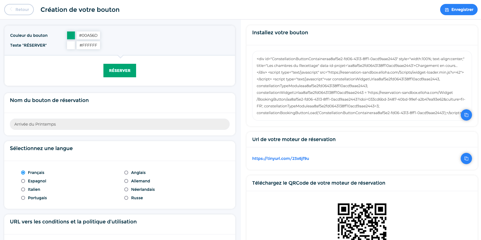Image resolution: width=481 pixels, height=240 pixels.
Task: Click the booking engine QR code image
Action: click(362, 221)
